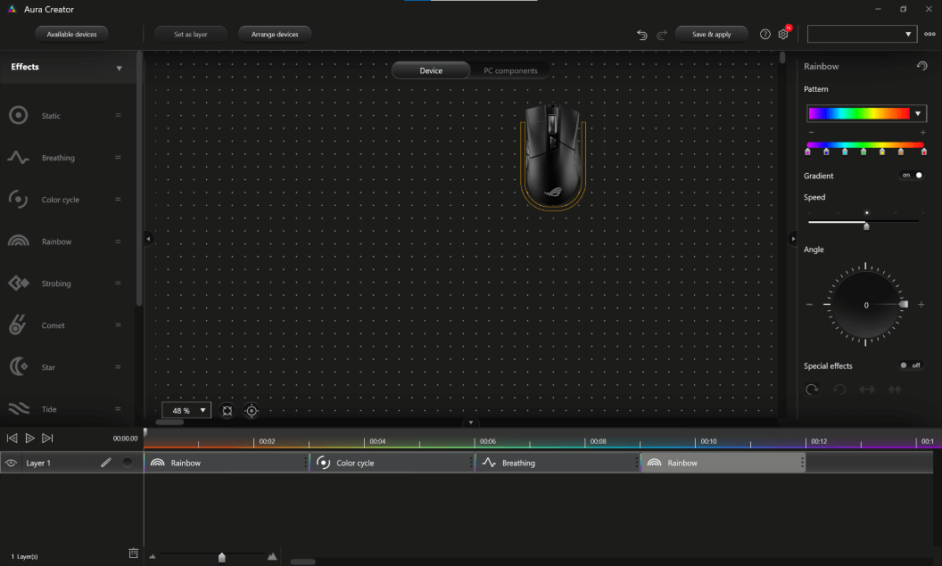Decrease angle with minus button
This screenshot has height=566, width=942.
[809, 304]
